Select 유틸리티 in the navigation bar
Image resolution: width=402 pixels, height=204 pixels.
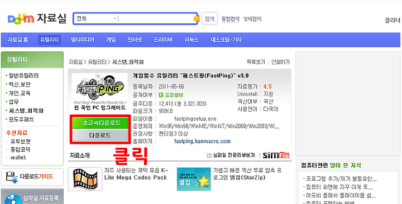click(x=49, y=40)
